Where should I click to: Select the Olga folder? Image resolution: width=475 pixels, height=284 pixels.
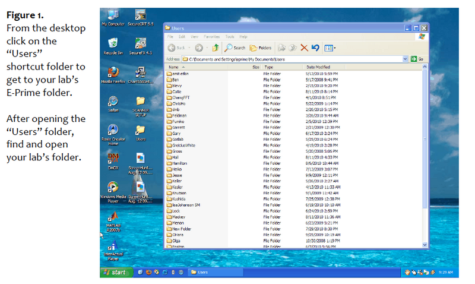coord(173,241)
